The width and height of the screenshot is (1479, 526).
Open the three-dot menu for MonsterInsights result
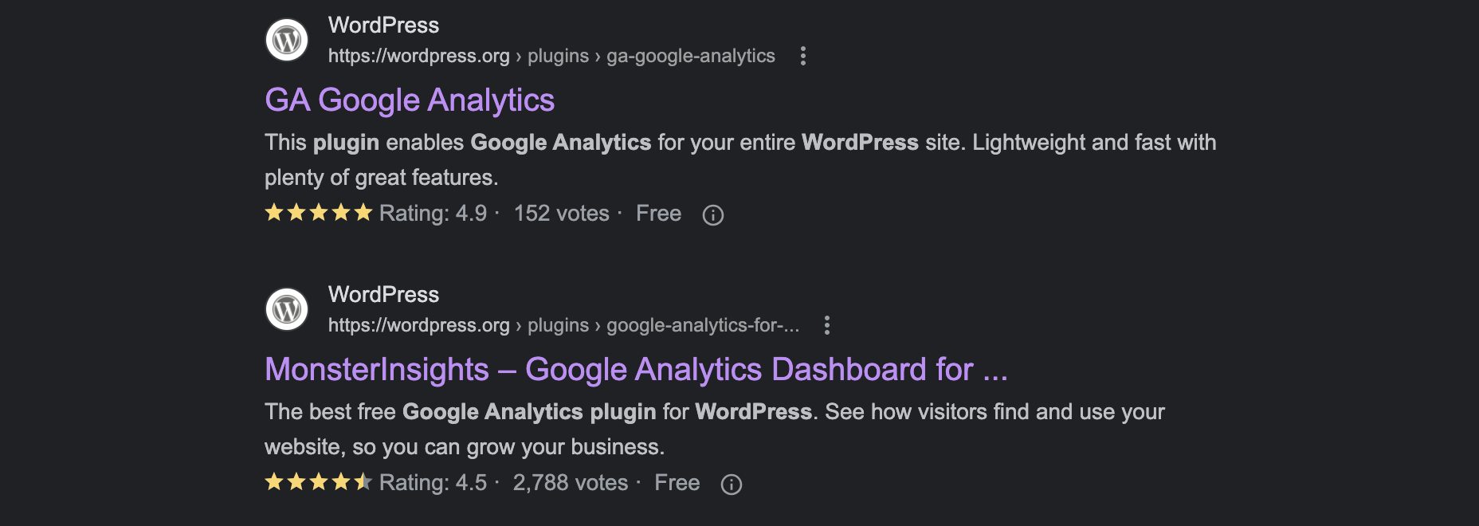click(827, 326)
